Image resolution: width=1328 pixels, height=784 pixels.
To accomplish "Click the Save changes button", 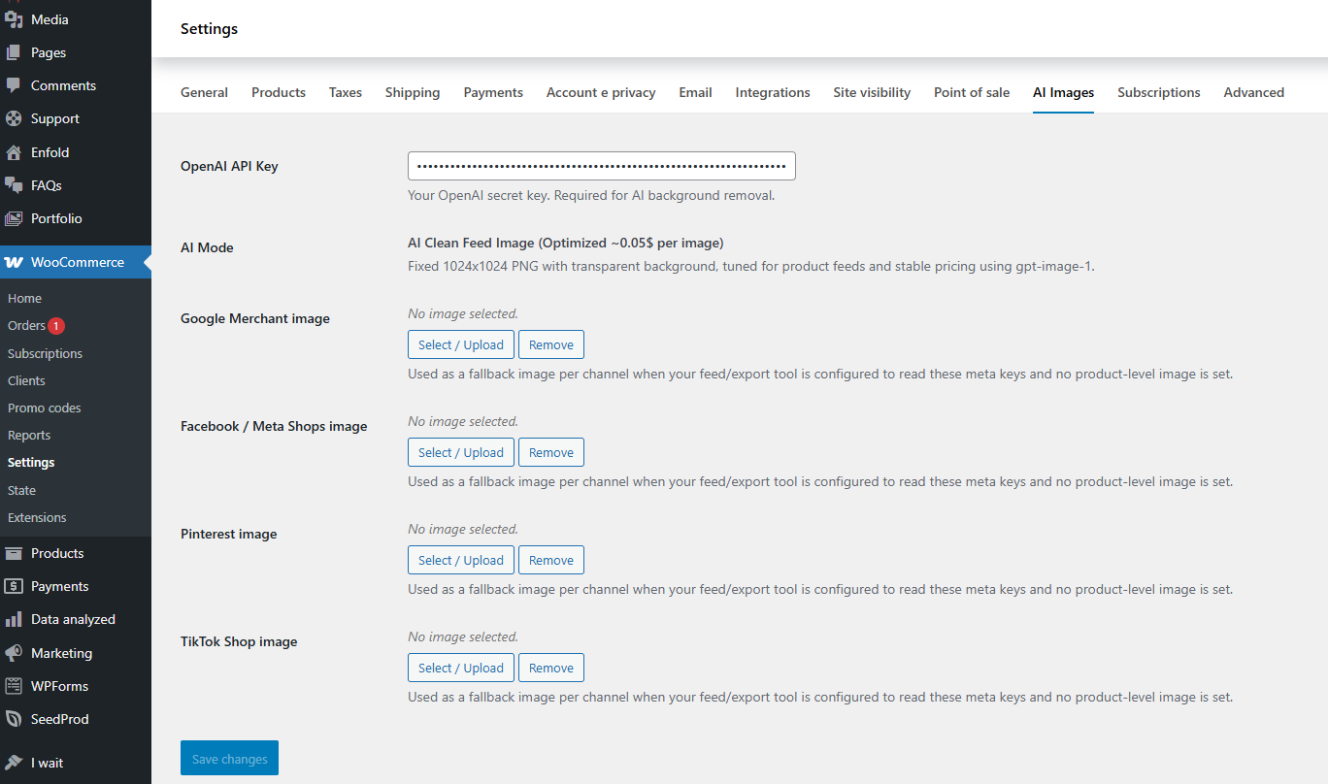I will pos(229,759).
